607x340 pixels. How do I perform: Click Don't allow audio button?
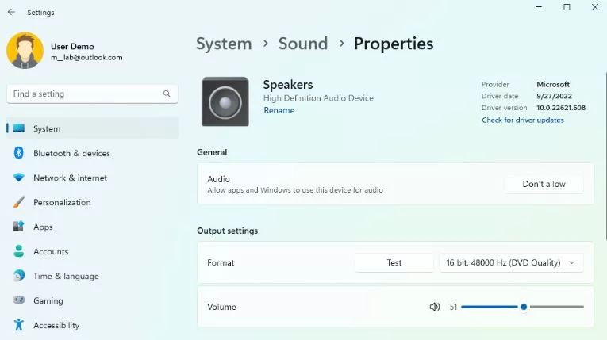coord(544,184)
